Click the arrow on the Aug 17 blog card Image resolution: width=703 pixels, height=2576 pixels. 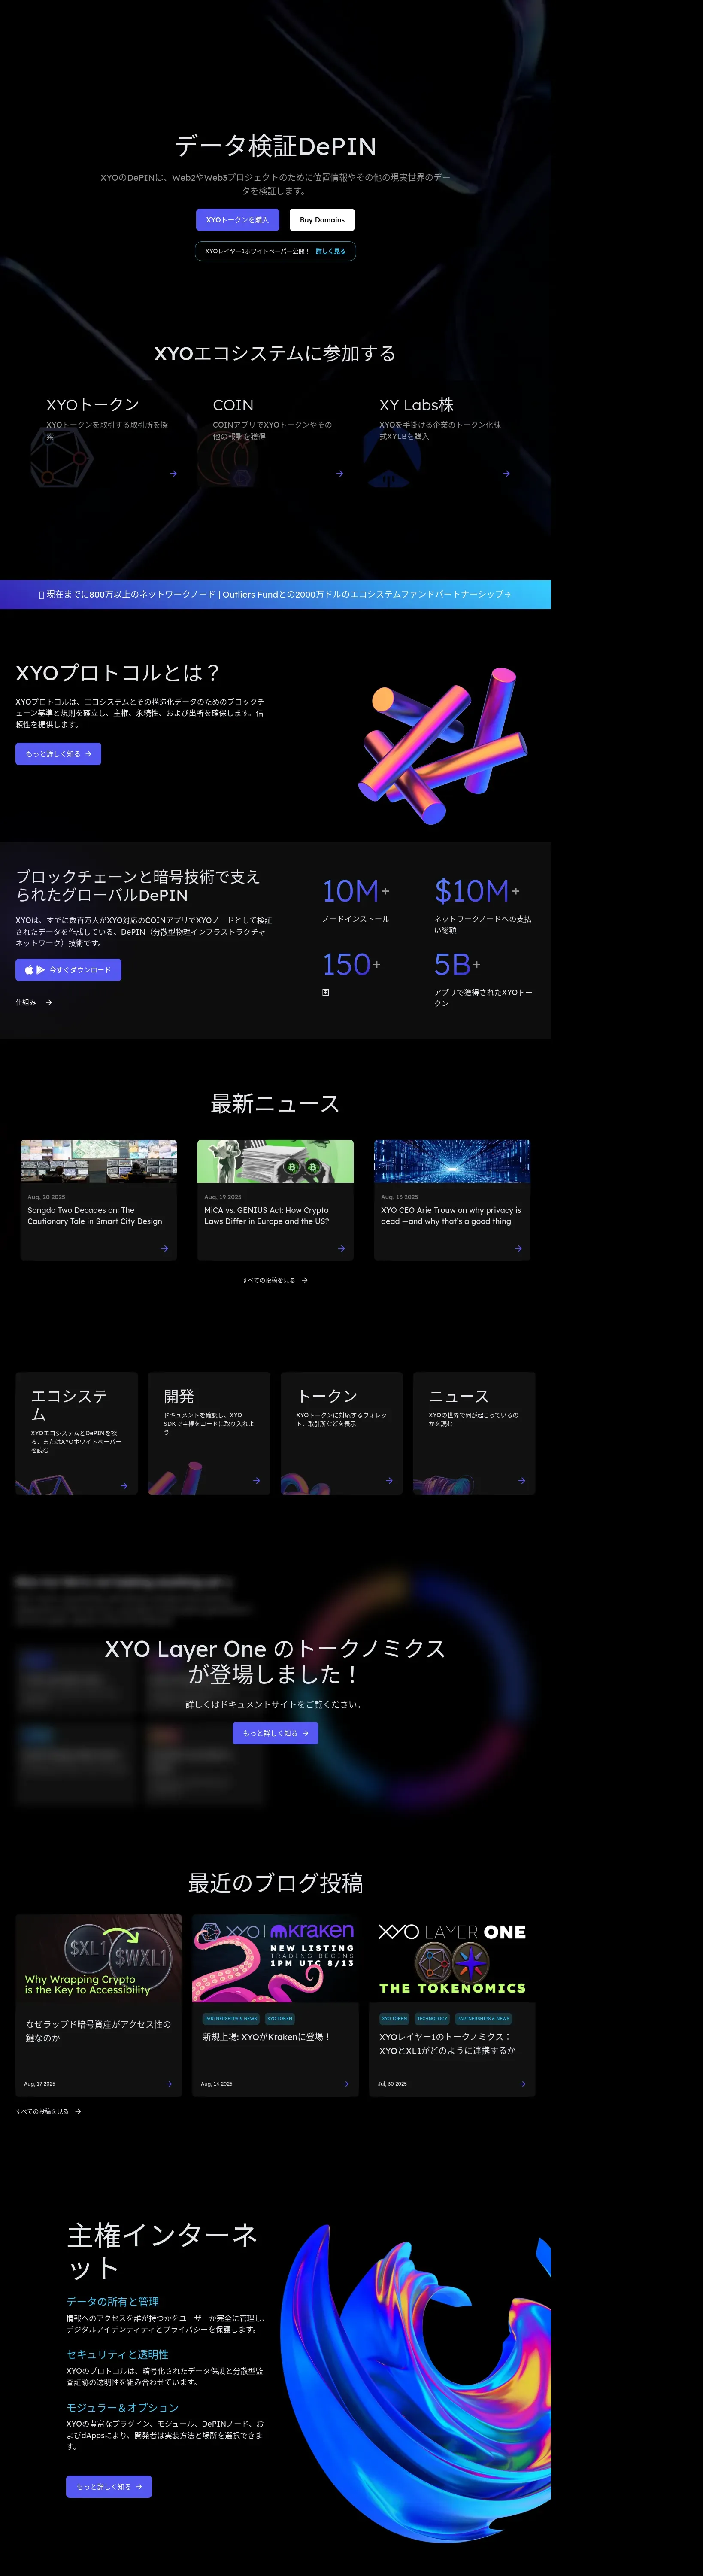169,2084
